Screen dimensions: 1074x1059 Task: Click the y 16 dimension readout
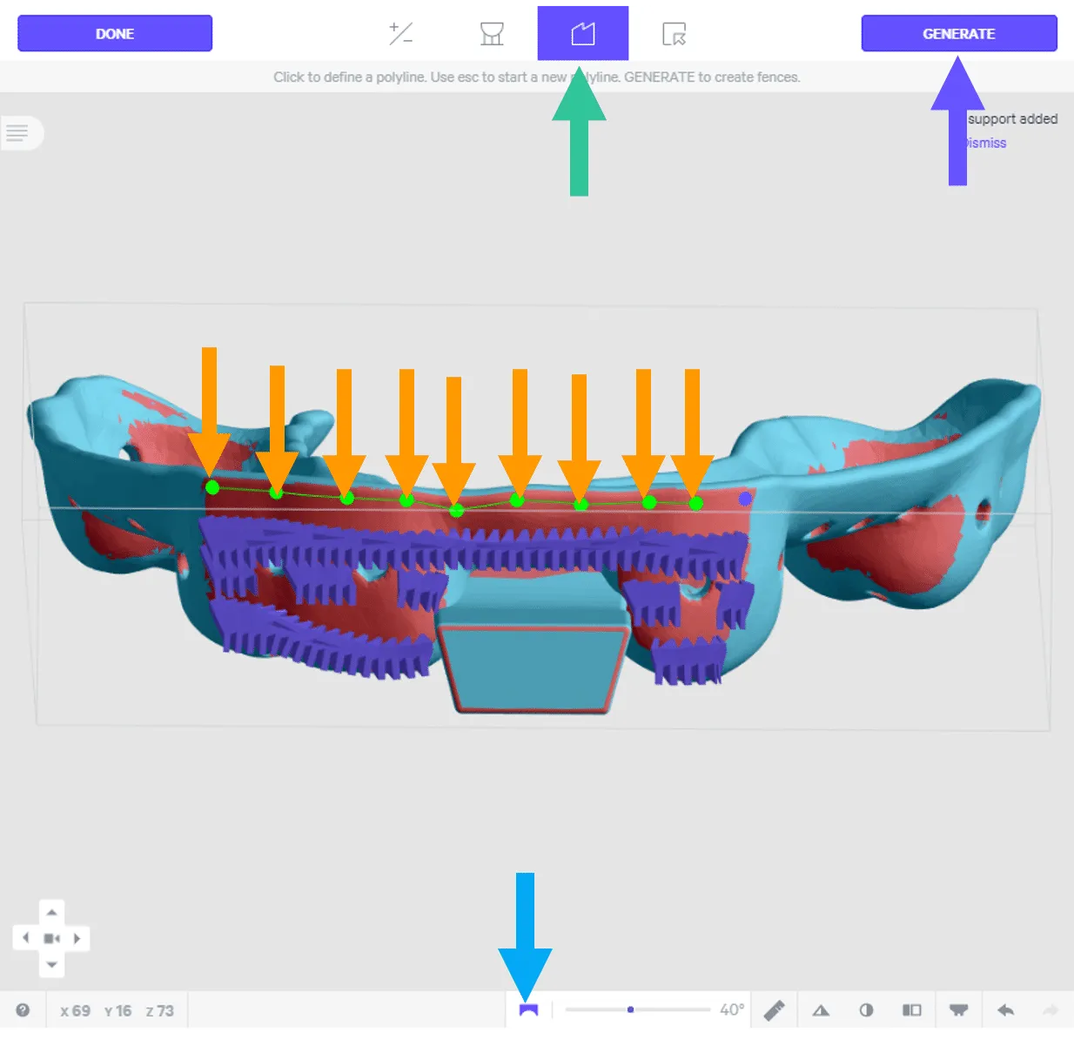click(117, 1010)
